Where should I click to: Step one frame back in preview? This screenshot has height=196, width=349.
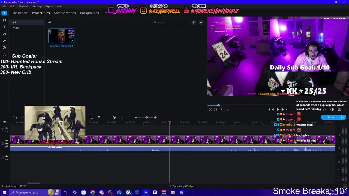[273, 109]
